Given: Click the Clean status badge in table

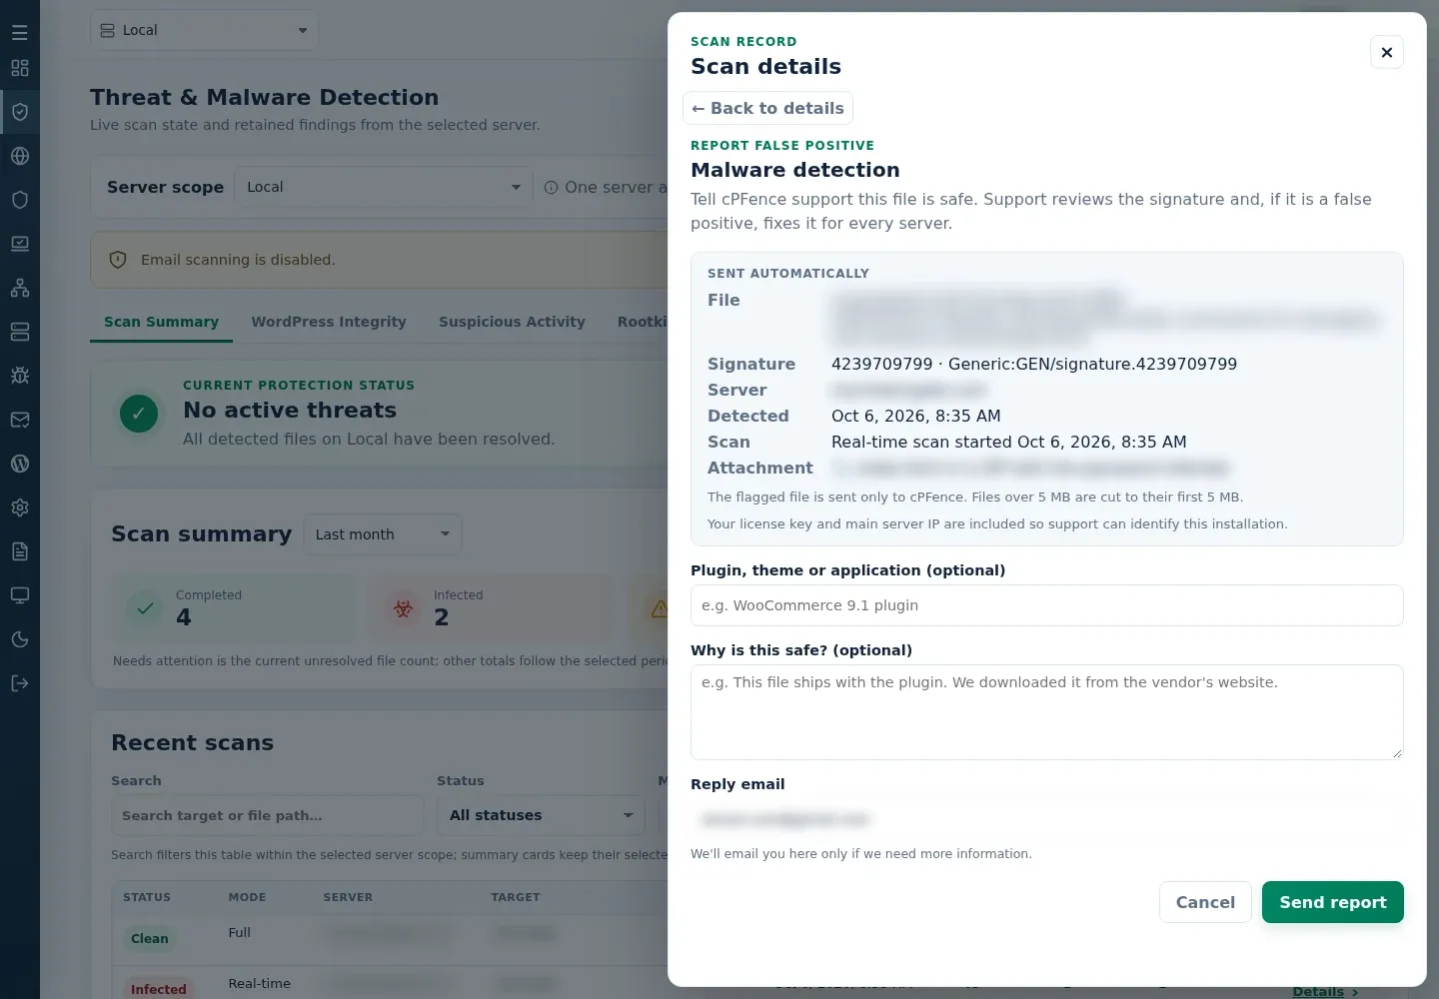Looking at the screenshot, I should click(x=150, y=938).
